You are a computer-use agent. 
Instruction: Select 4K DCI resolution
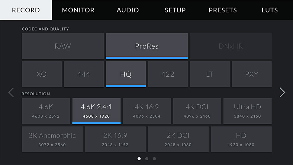[197, 111]
